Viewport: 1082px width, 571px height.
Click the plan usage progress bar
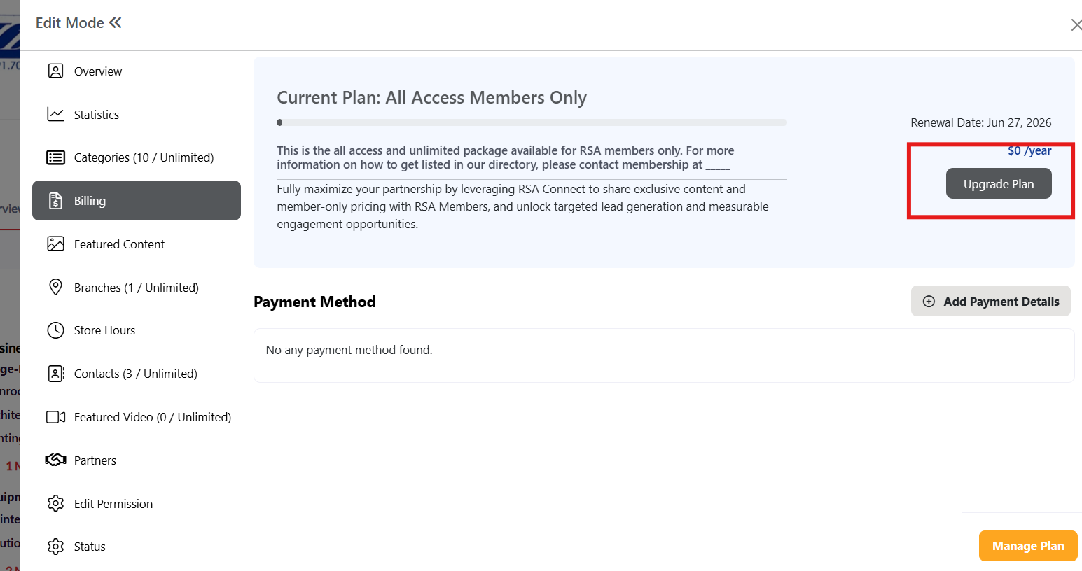click(x=532, y=122)
